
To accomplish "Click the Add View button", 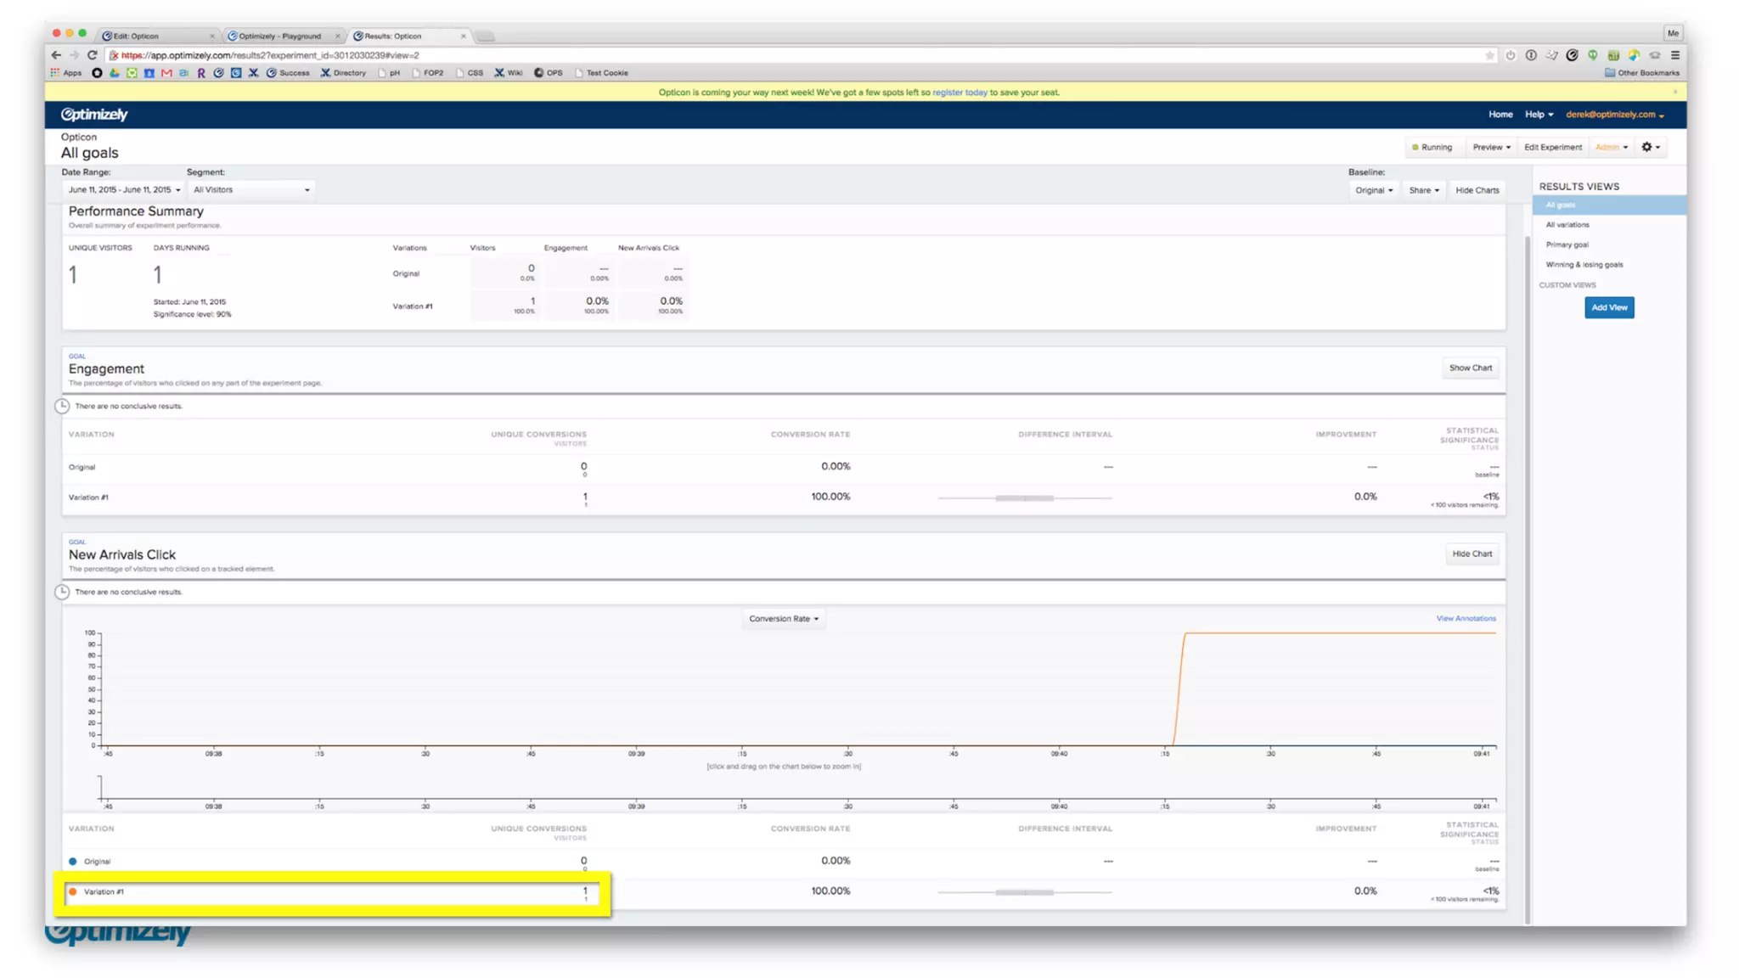I will point(1608,307).
